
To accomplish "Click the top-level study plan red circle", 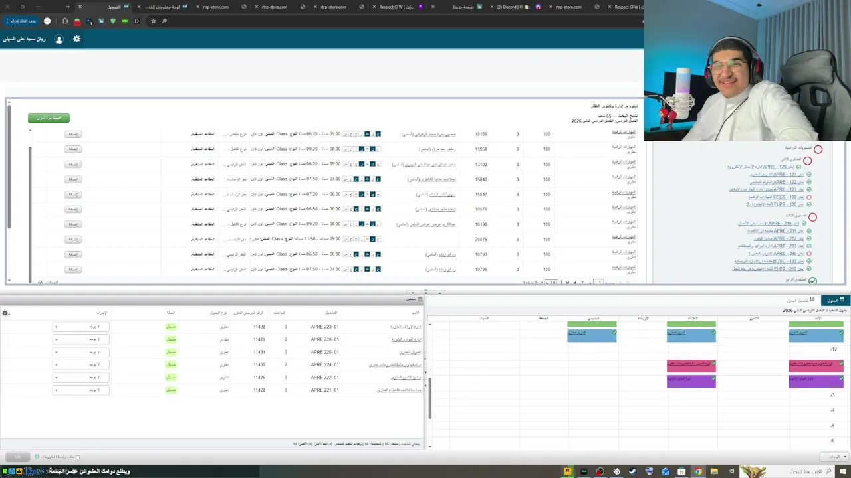I will tap(818, 149).
